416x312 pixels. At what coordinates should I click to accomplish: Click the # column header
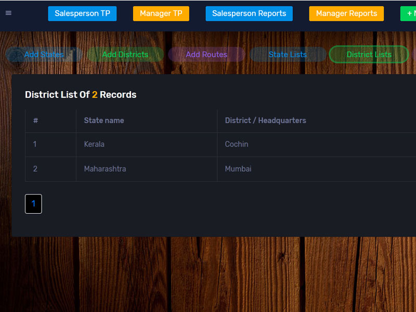click(x=35, y=121)
